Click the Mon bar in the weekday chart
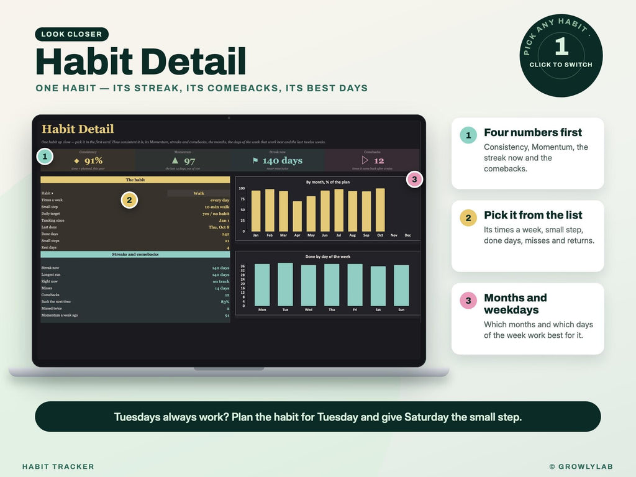 pyautogui.click(x=262, y=284)
